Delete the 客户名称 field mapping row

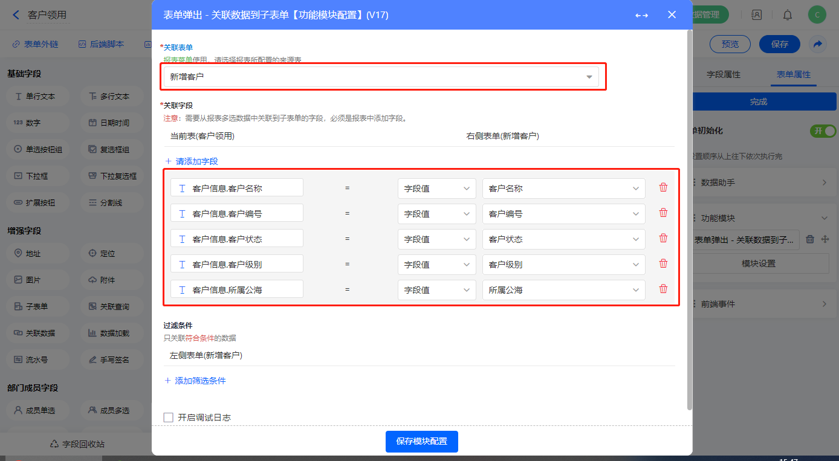pyautogui.click(x=663, y=187)
